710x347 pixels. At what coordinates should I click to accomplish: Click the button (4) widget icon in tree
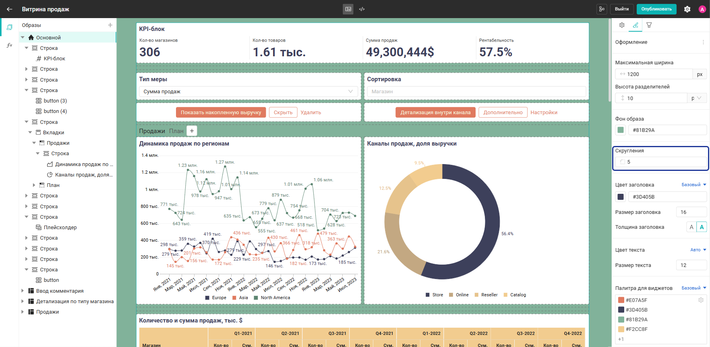pos(39,111)
